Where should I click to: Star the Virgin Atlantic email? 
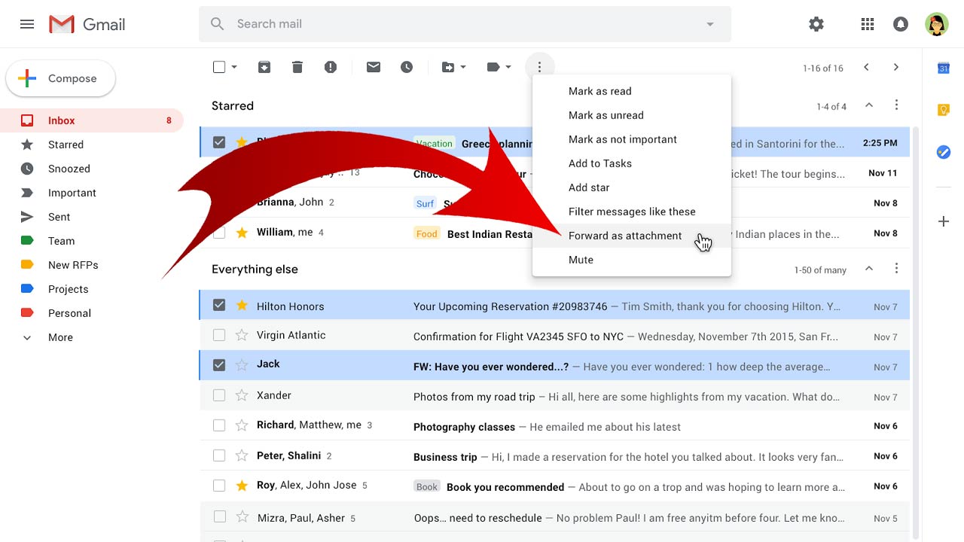242,335
